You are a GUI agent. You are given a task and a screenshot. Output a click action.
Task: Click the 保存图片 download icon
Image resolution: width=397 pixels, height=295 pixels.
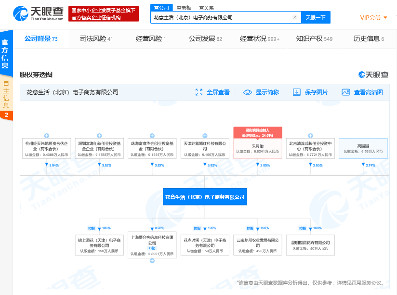pyautogui.click(x=296, y=92)
